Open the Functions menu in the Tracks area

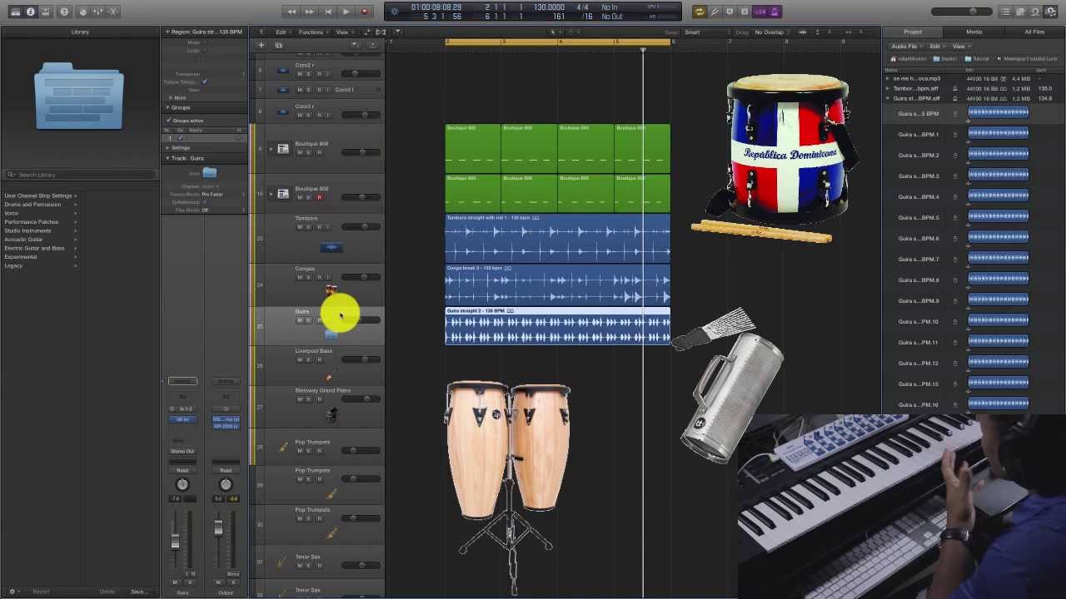[x=312, y=32]
